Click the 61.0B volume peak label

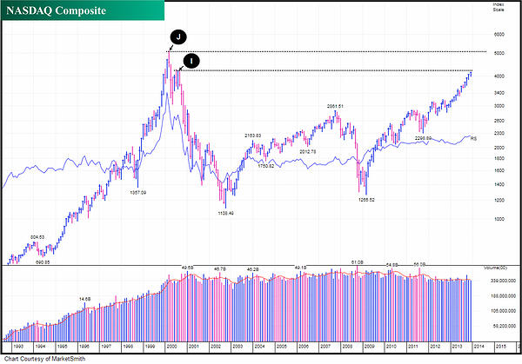point(358,262)
